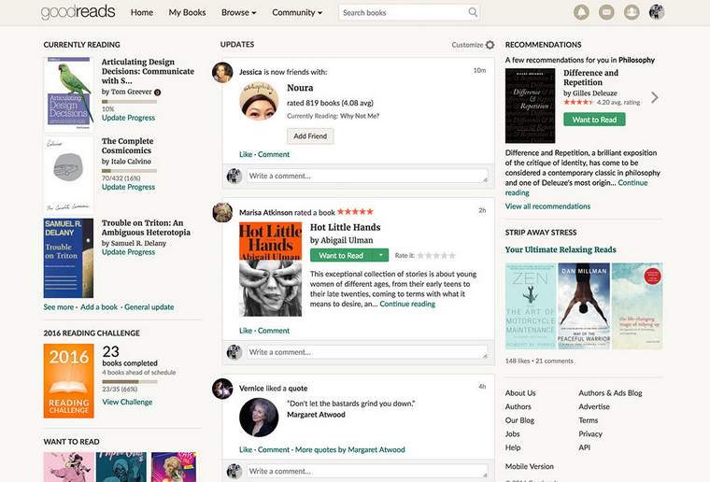Click the Customize gear icon
The width and height of the screenshot is (710, 482).
[x=490, y=45]
